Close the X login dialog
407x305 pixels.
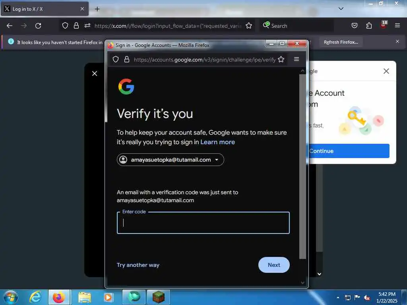coord(95,73)
